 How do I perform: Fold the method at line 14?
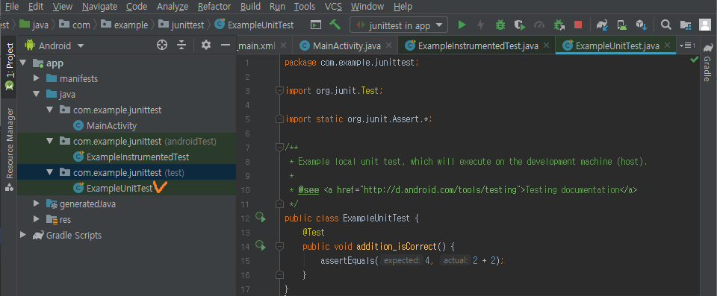pyautogui.click(x=279, y=246)
